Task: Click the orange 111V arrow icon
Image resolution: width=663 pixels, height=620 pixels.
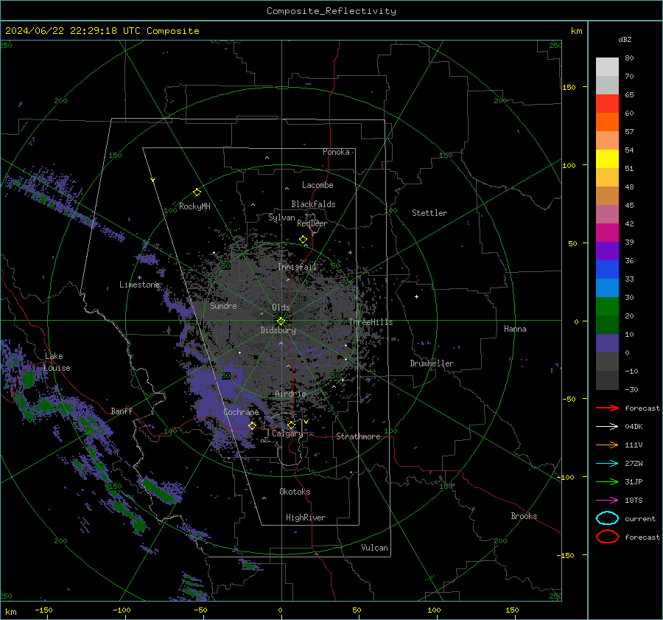Action: (607, 445)
